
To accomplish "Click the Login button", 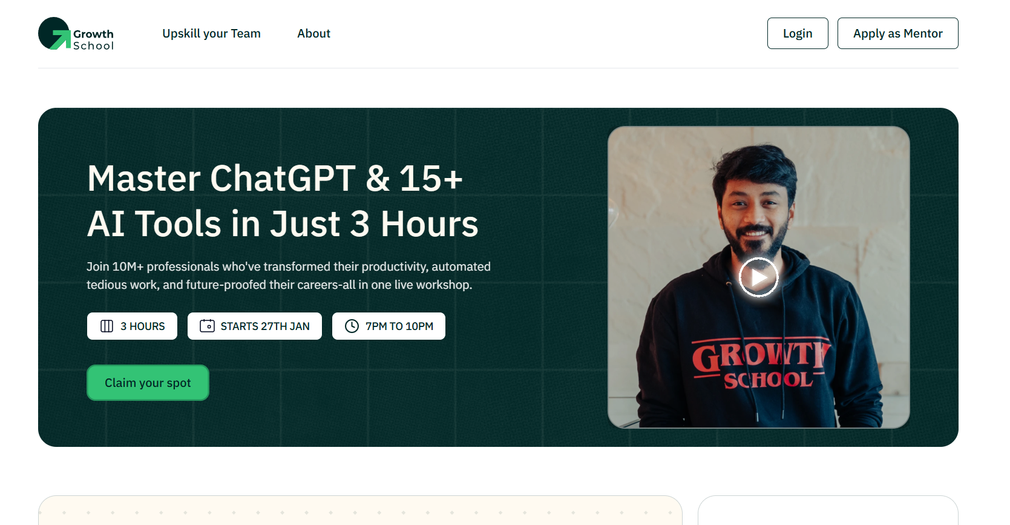I will tap(798, 33).
